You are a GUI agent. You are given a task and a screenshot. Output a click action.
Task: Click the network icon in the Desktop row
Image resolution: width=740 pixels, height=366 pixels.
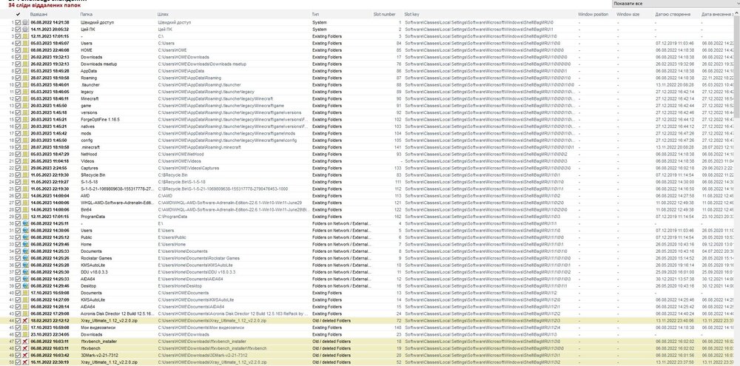25,286
